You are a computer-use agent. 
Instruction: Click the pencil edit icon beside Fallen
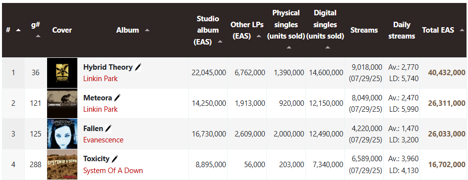[x=109, y=129]
